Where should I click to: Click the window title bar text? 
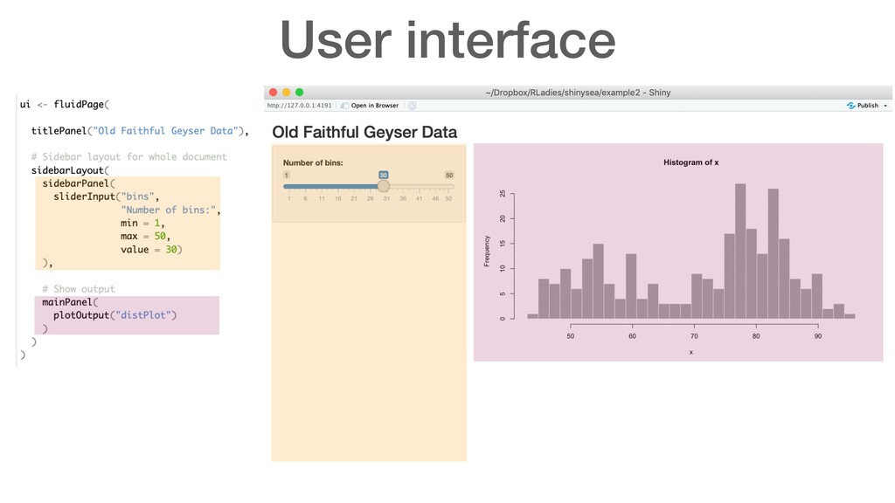tap(578, 92)
